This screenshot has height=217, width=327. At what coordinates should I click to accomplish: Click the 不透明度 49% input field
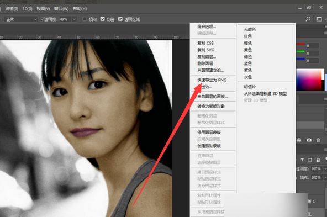[66, 19]
